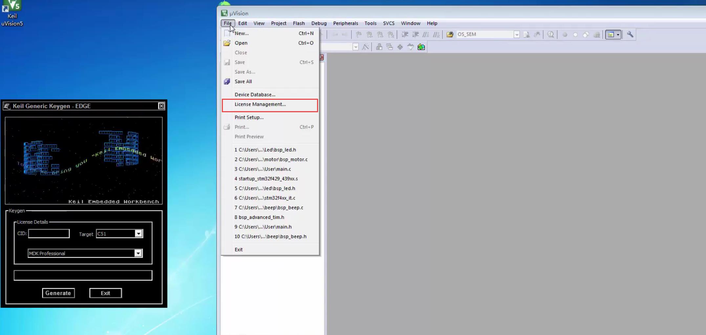Open the View menu
The image size is (706, 335).
point(259,23)
